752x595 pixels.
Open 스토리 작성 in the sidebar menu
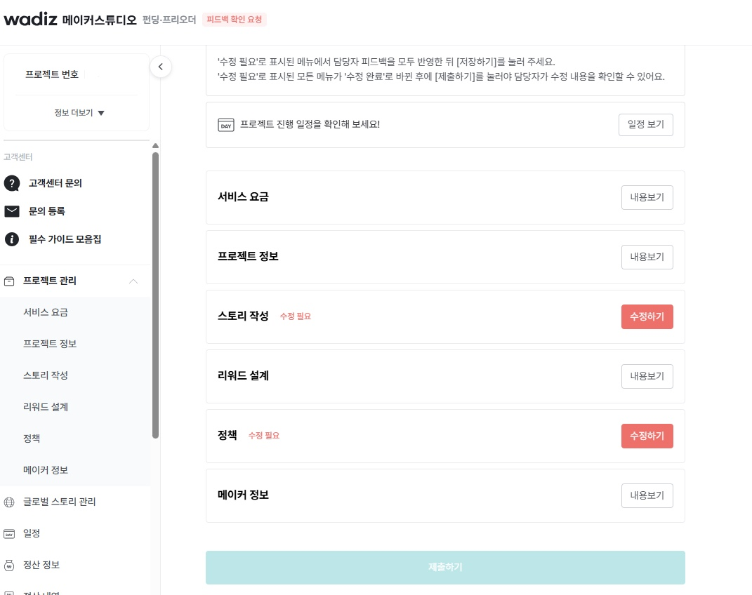(x=46, y=375)
